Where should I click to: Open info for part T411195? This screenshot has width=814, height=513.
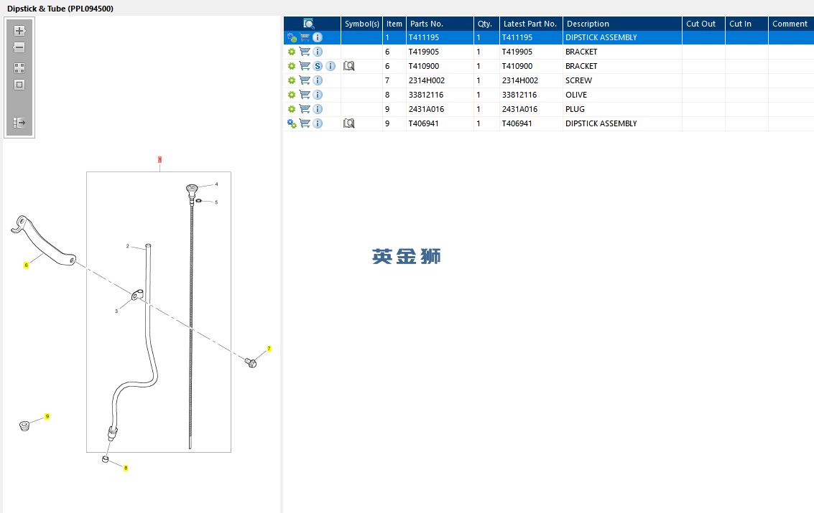point(318,37)
